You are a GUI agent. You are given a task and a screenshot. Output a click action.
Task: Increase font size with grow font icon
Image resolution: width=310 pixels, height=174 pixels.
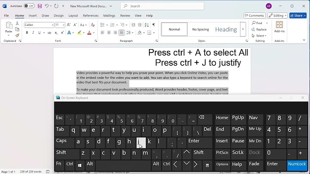coord(68,25)
